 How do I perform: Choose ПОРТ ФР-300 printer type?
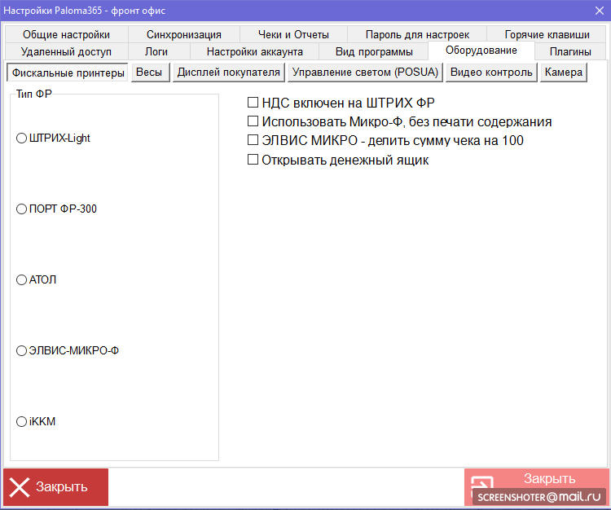22,209
